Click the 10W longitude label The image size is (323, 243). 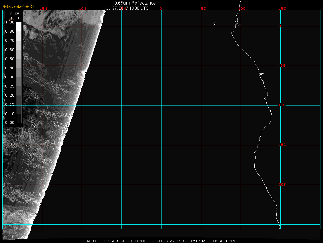click(x=83, y=9)
